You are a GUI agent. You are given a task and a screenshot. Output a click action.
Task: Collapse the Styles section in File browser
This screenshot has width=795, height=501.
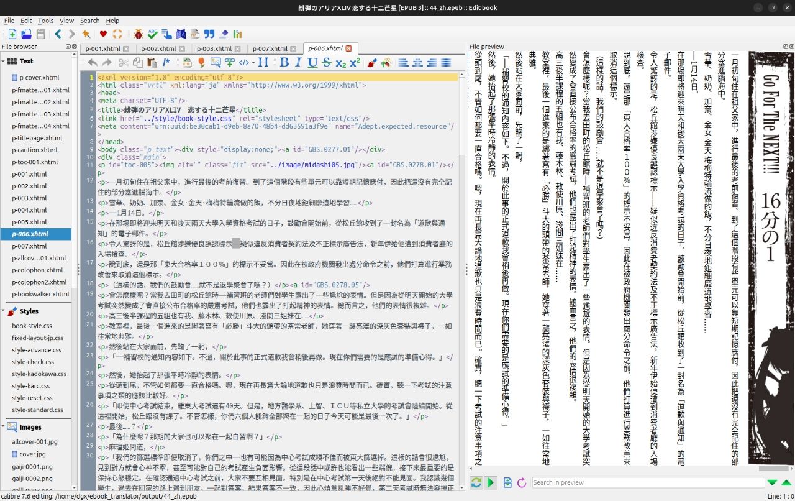(x=3, y=311)
